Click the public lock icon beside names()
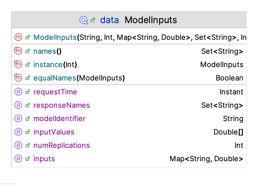258x186 pixels. pos(28,51)
